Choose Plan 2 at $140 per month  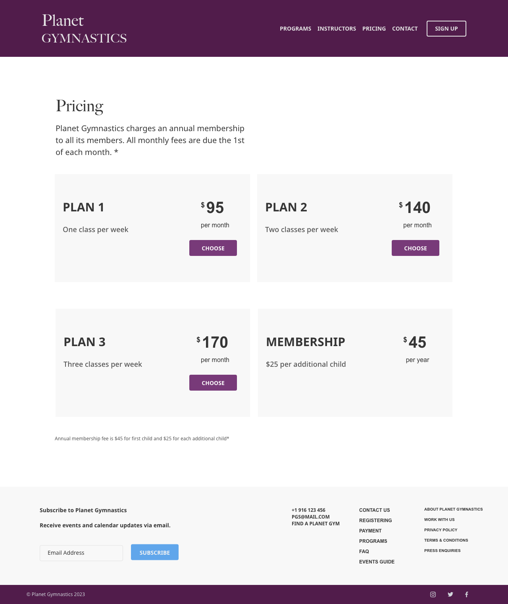(416, 248)
